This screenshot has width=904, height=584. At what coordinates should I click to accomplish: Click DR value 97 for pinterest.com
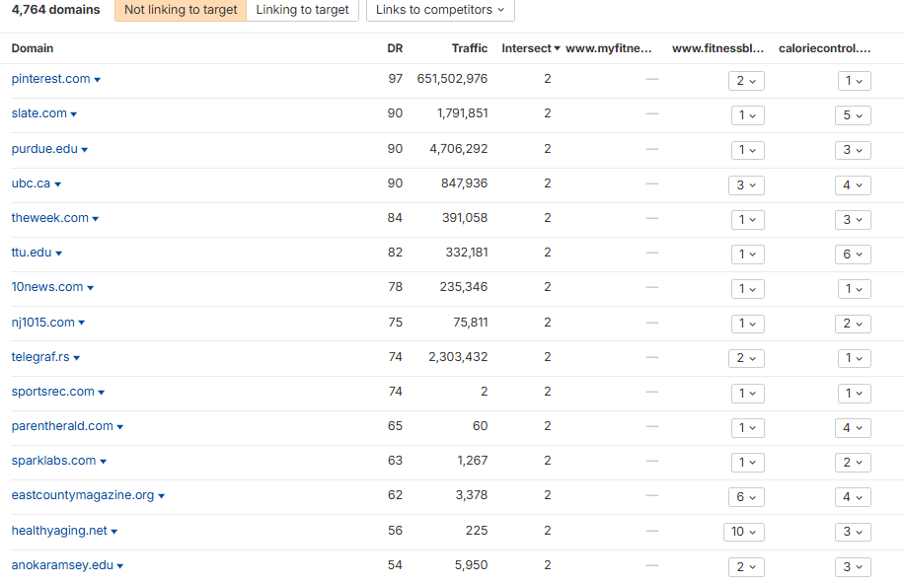click(396, 79)
